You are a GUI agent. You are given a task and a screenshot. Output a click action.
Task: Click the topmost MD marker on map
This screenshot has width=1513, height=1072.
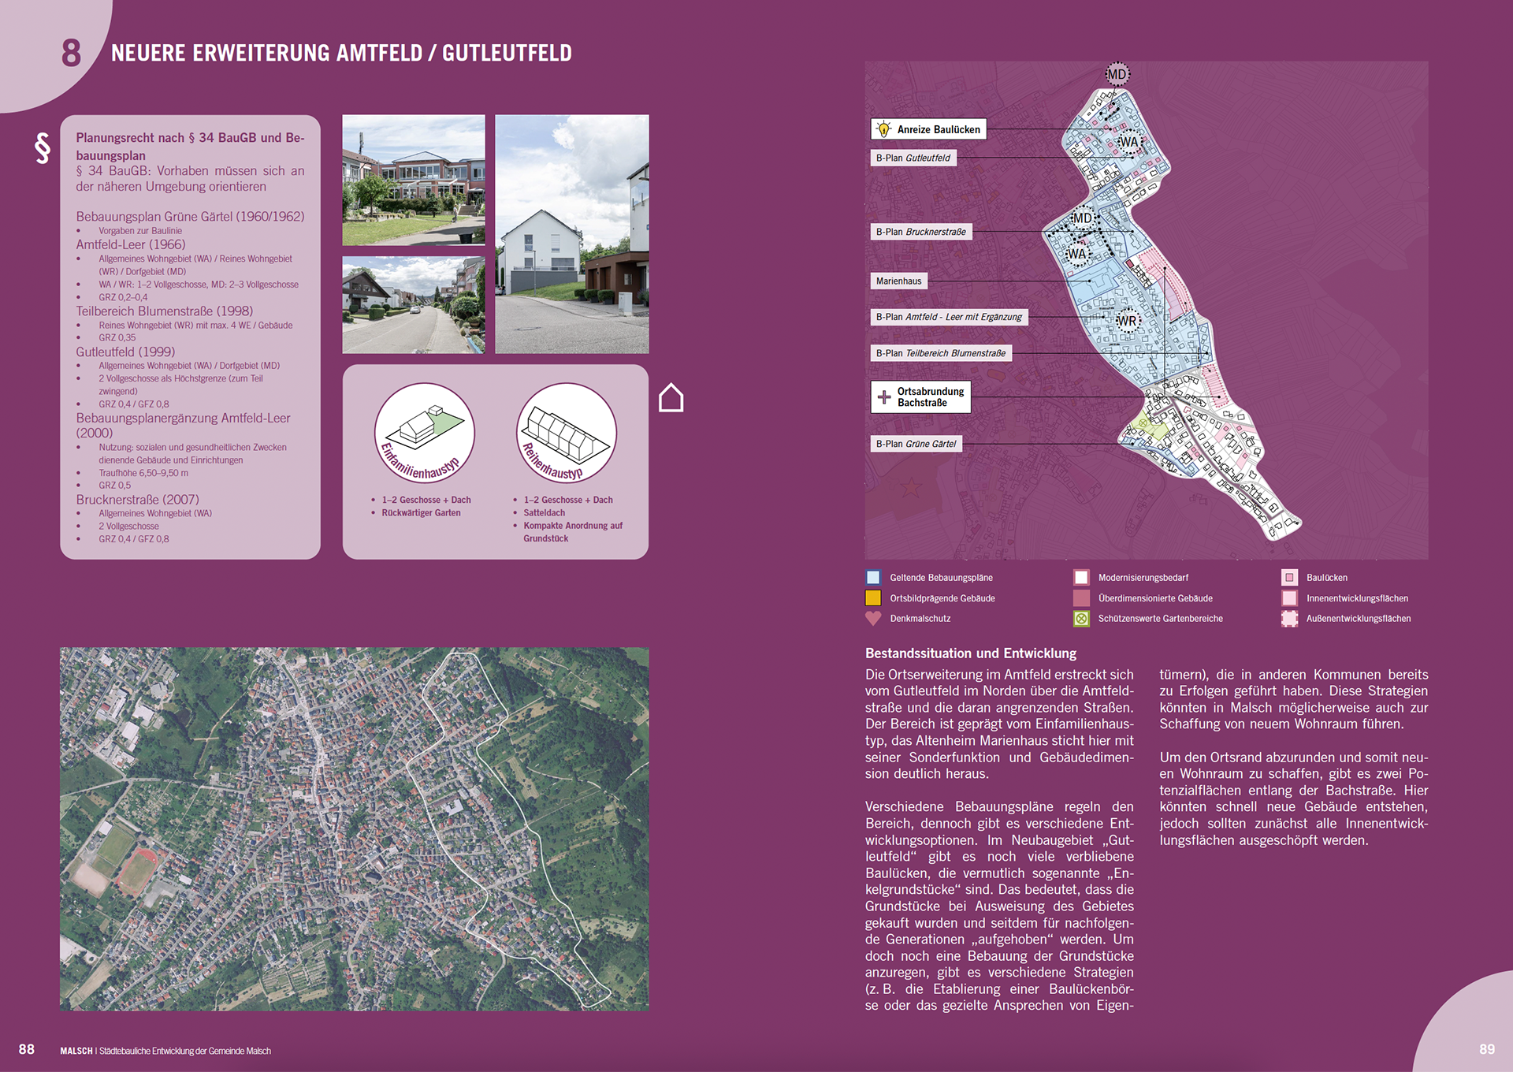click(x=1117, y=74)
